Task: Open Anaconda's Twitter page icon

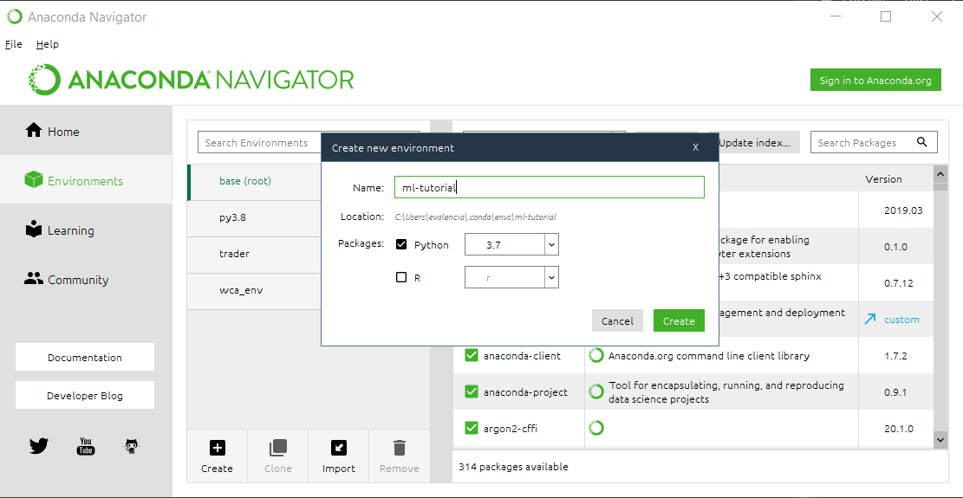Action: tap(39, 446)
